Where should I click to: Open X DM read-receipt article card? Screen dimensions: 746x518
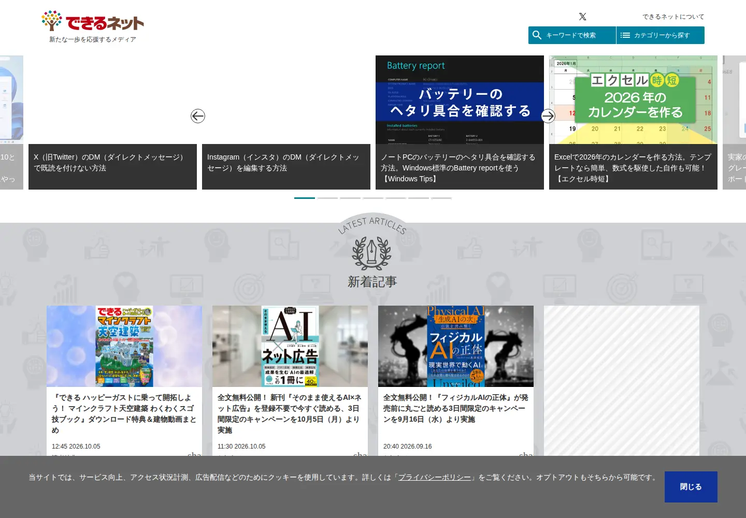click(112, 123)
